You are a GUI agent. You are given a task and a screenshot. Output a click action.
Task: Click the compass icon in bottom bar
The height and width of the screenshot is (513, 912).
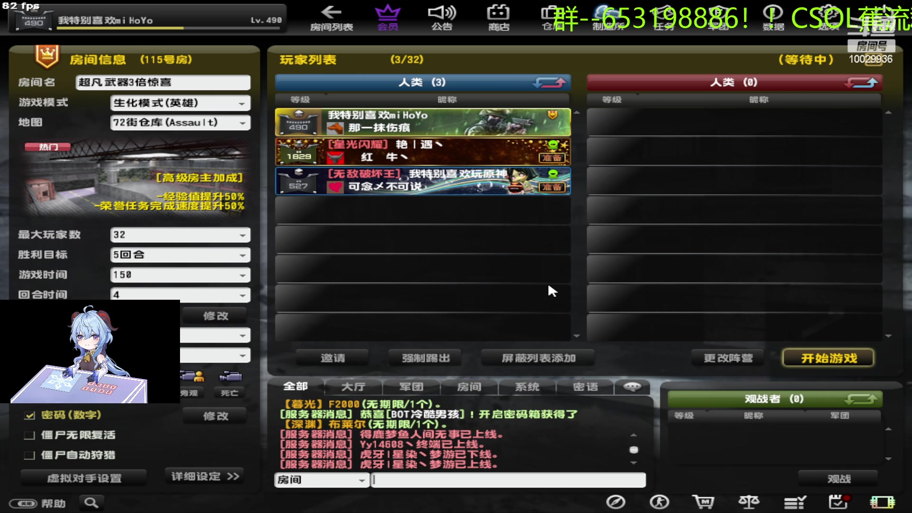(x=616, y=502)
